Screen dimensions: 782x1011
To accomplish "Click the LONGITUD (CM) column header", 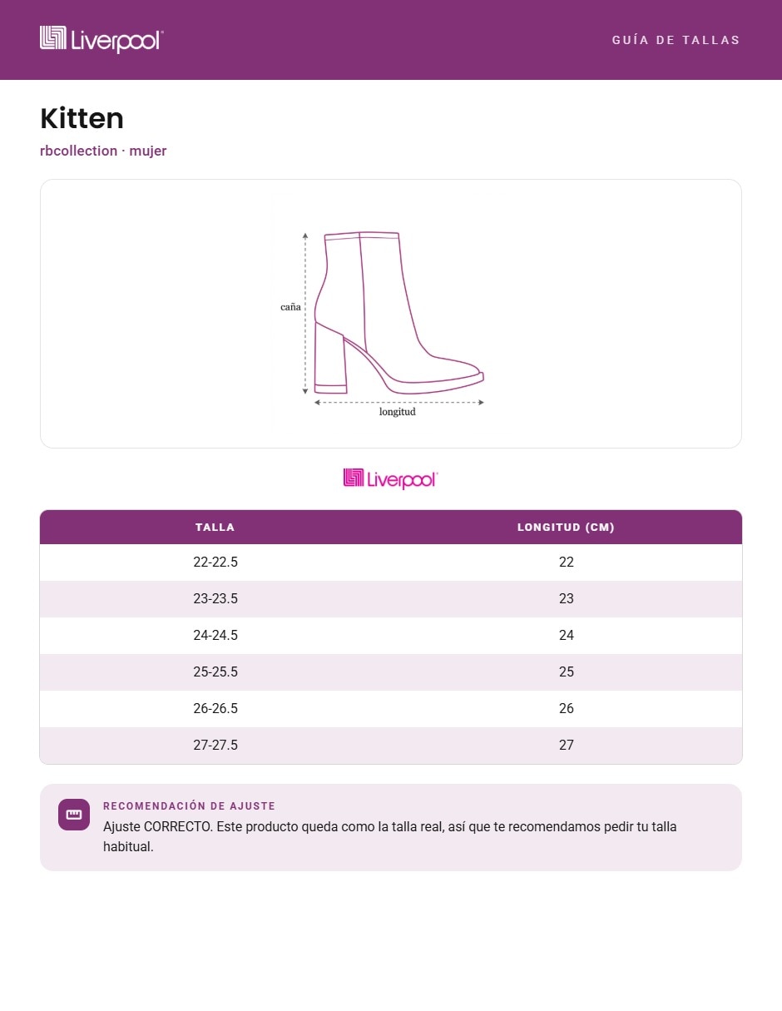I will [x=566, y=527].
